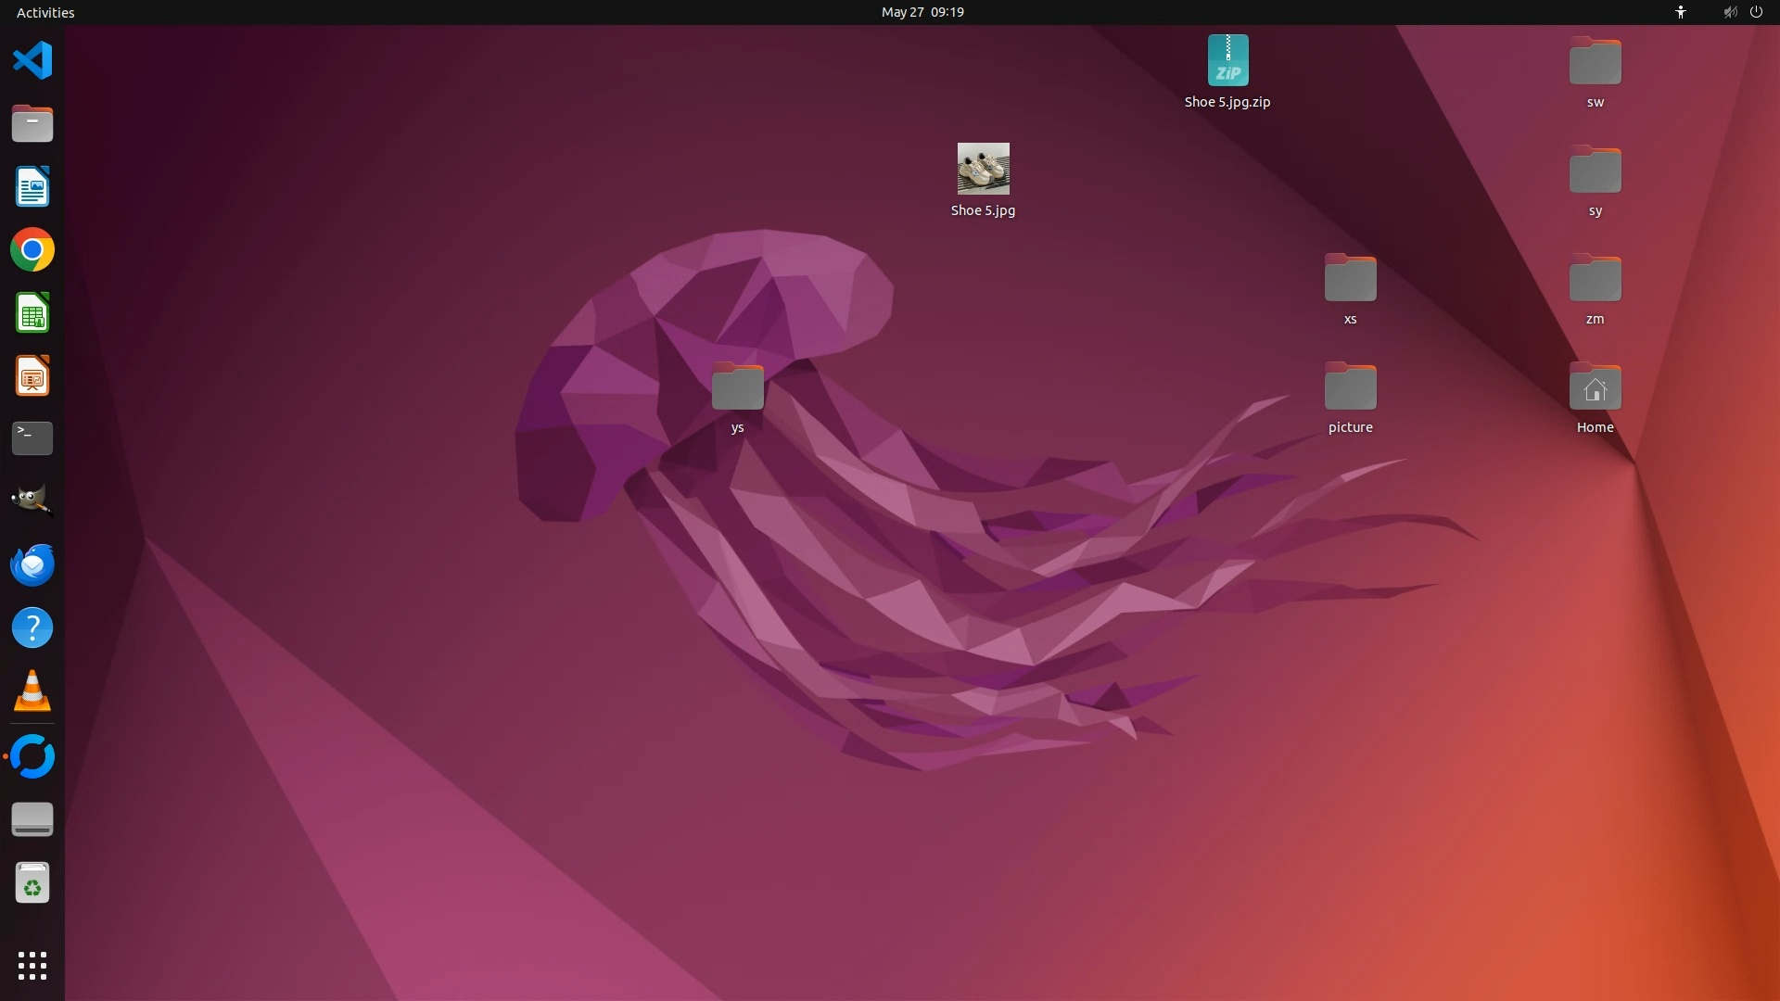Open Thunderbird mail client

coord(32,564)
